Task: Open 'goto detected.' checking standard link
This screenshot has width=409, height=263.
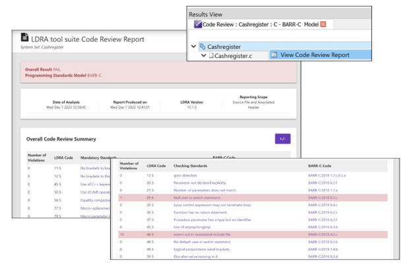Action: (185, 175)
